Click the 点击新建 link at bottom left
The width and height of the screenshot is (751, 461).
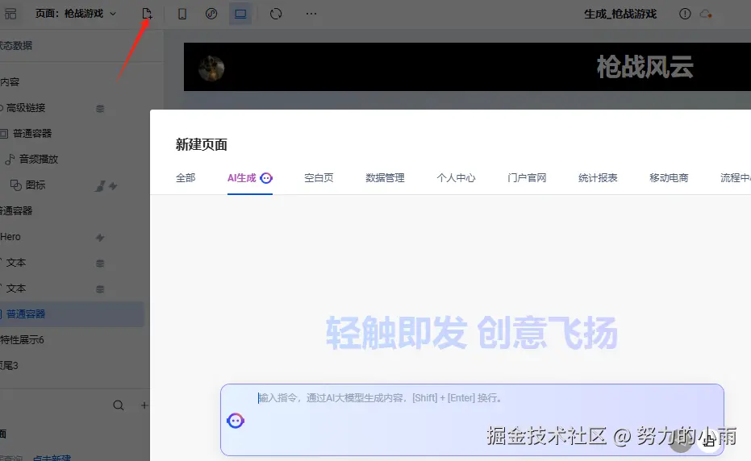pos(52,458)
